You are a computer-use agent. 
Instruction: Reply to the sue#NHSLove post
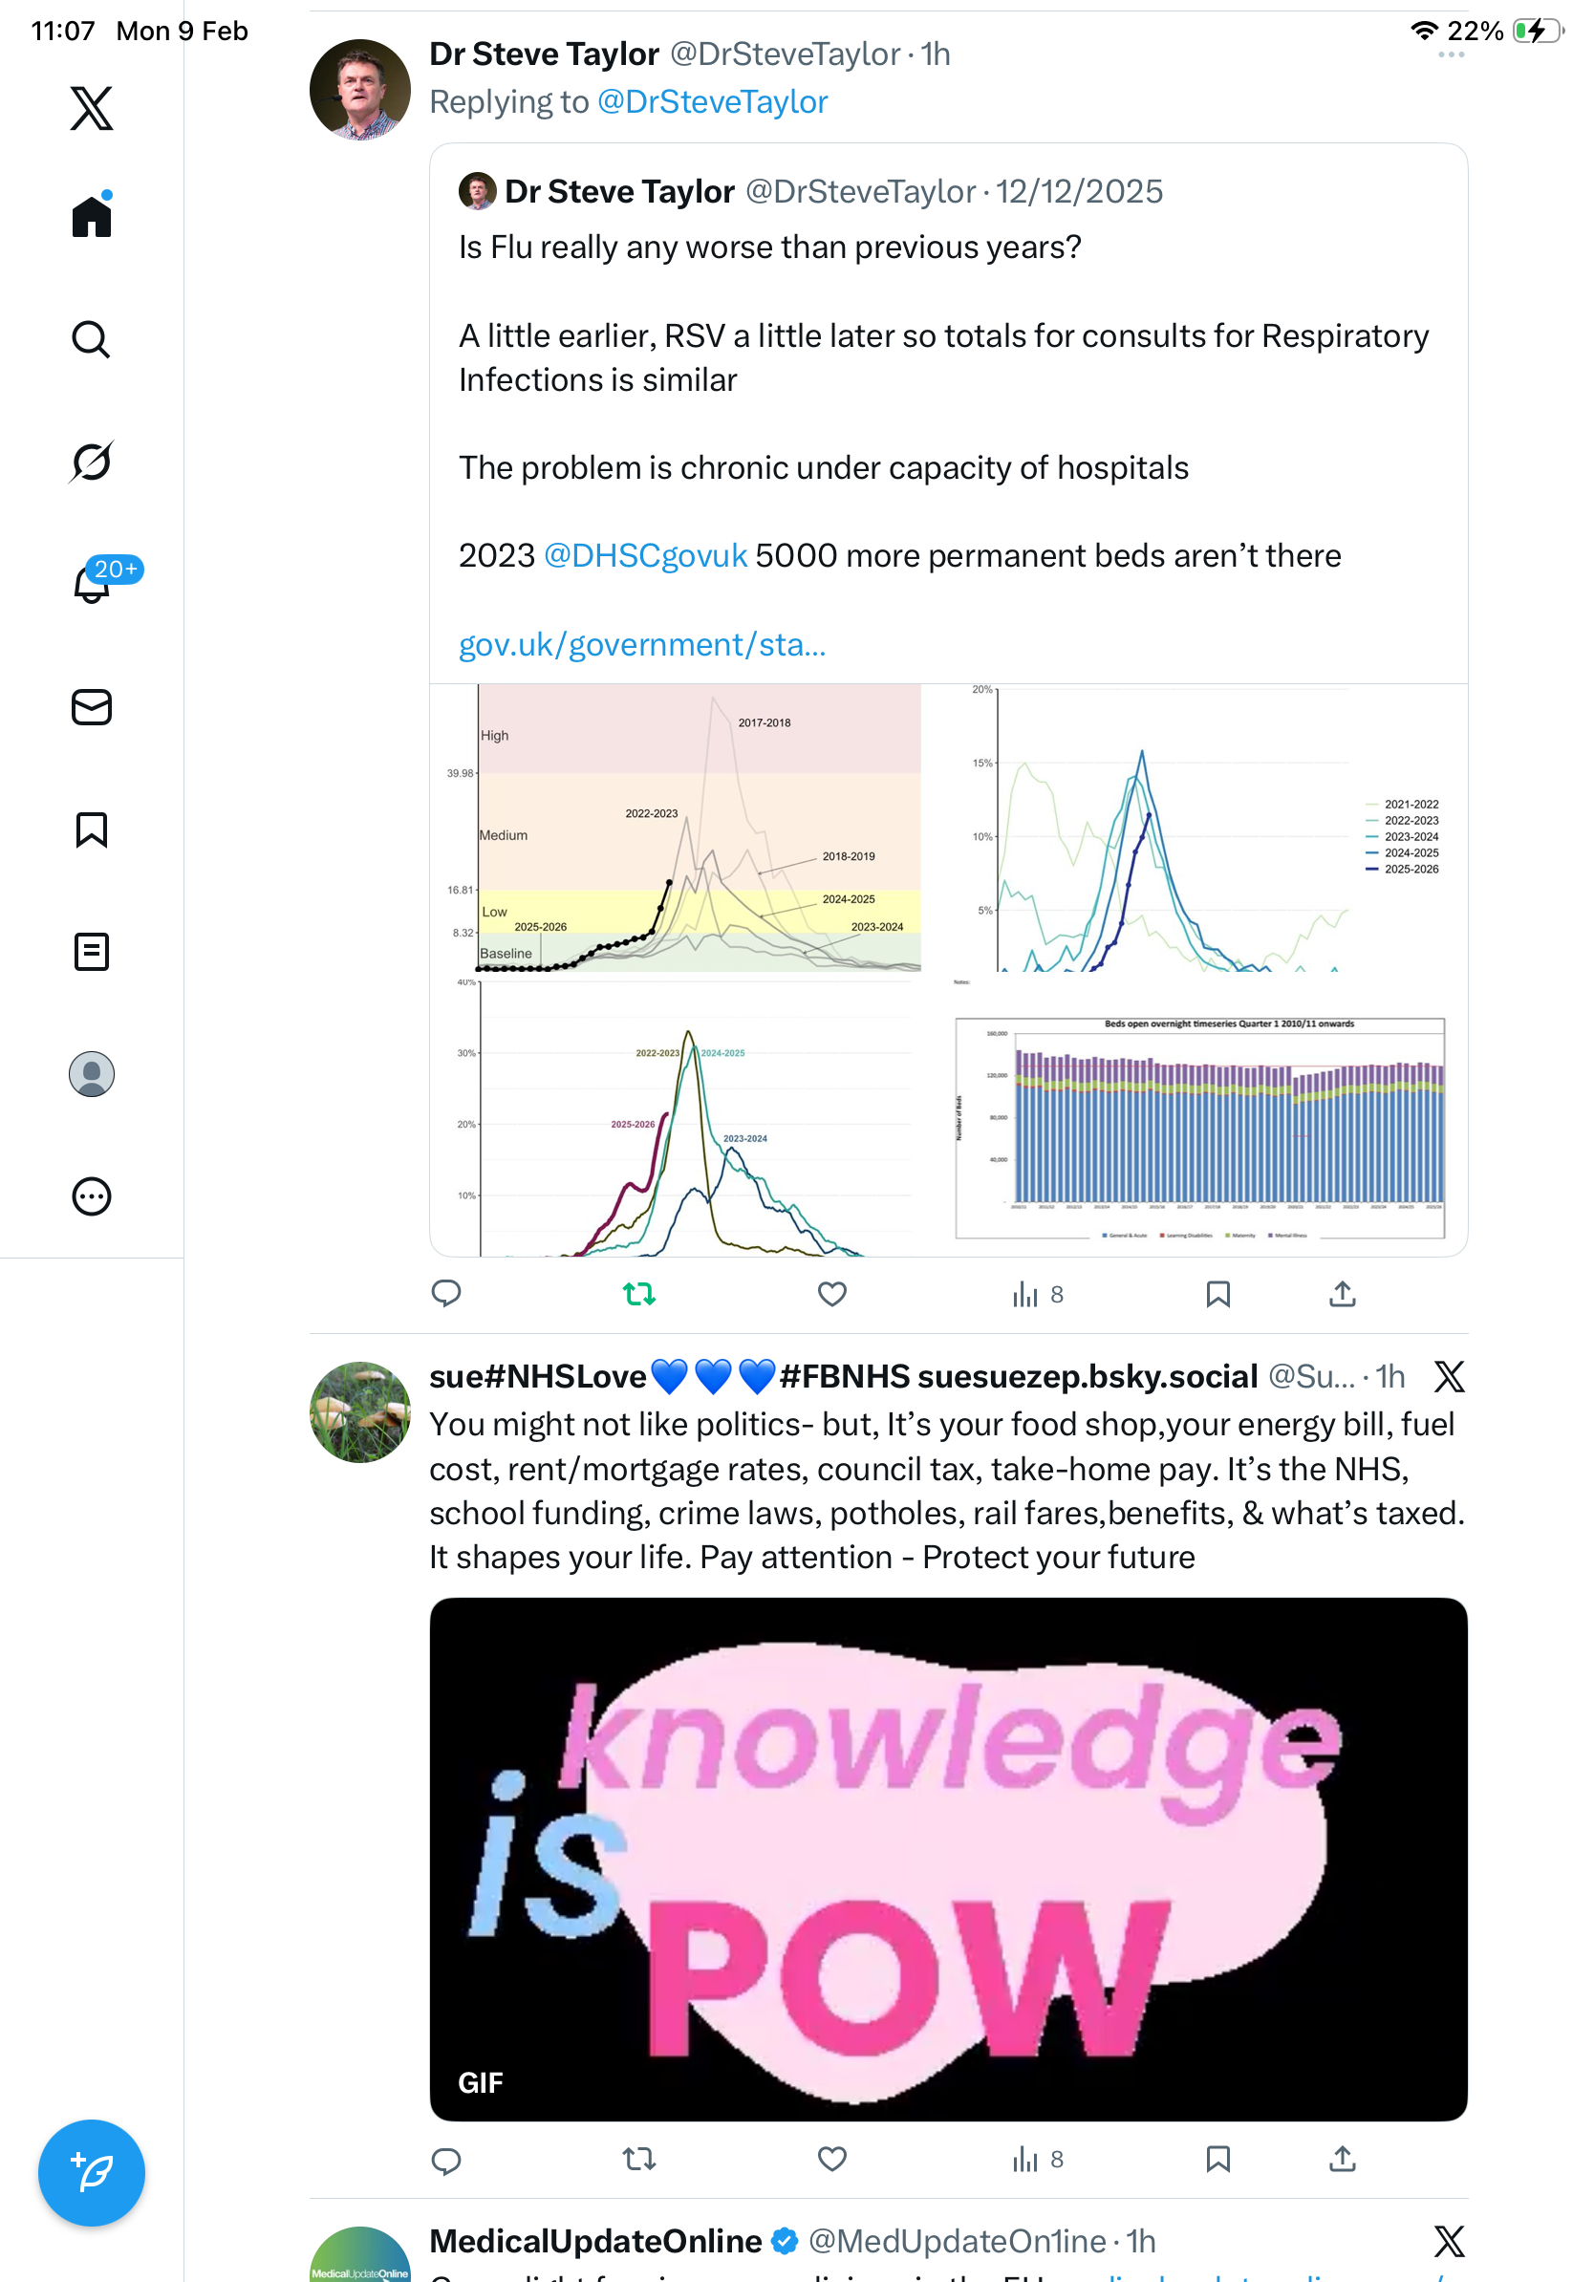click(446, 2160)
